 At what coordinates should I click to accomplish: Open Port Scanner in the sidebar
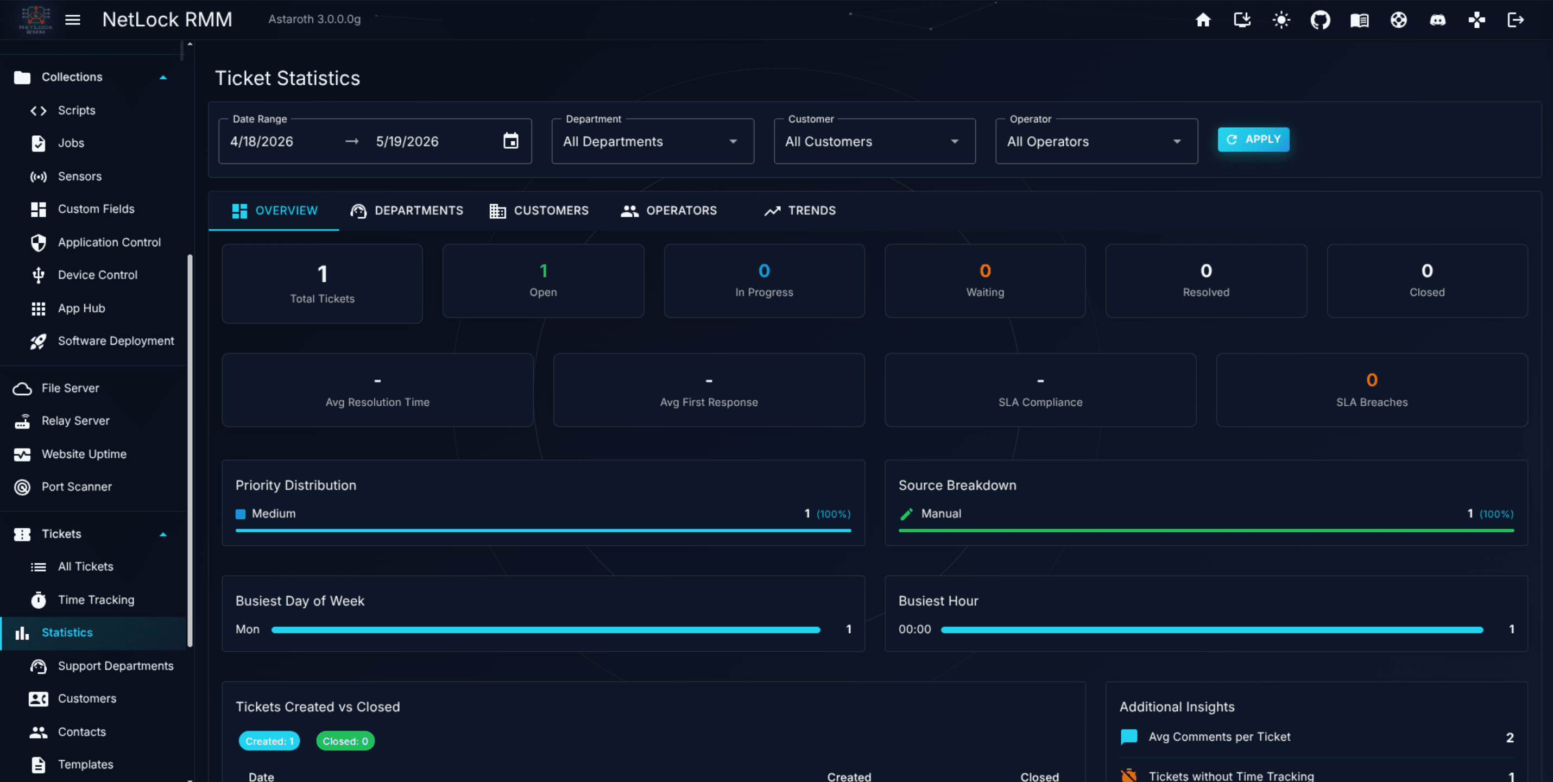[x=93, y=486]
